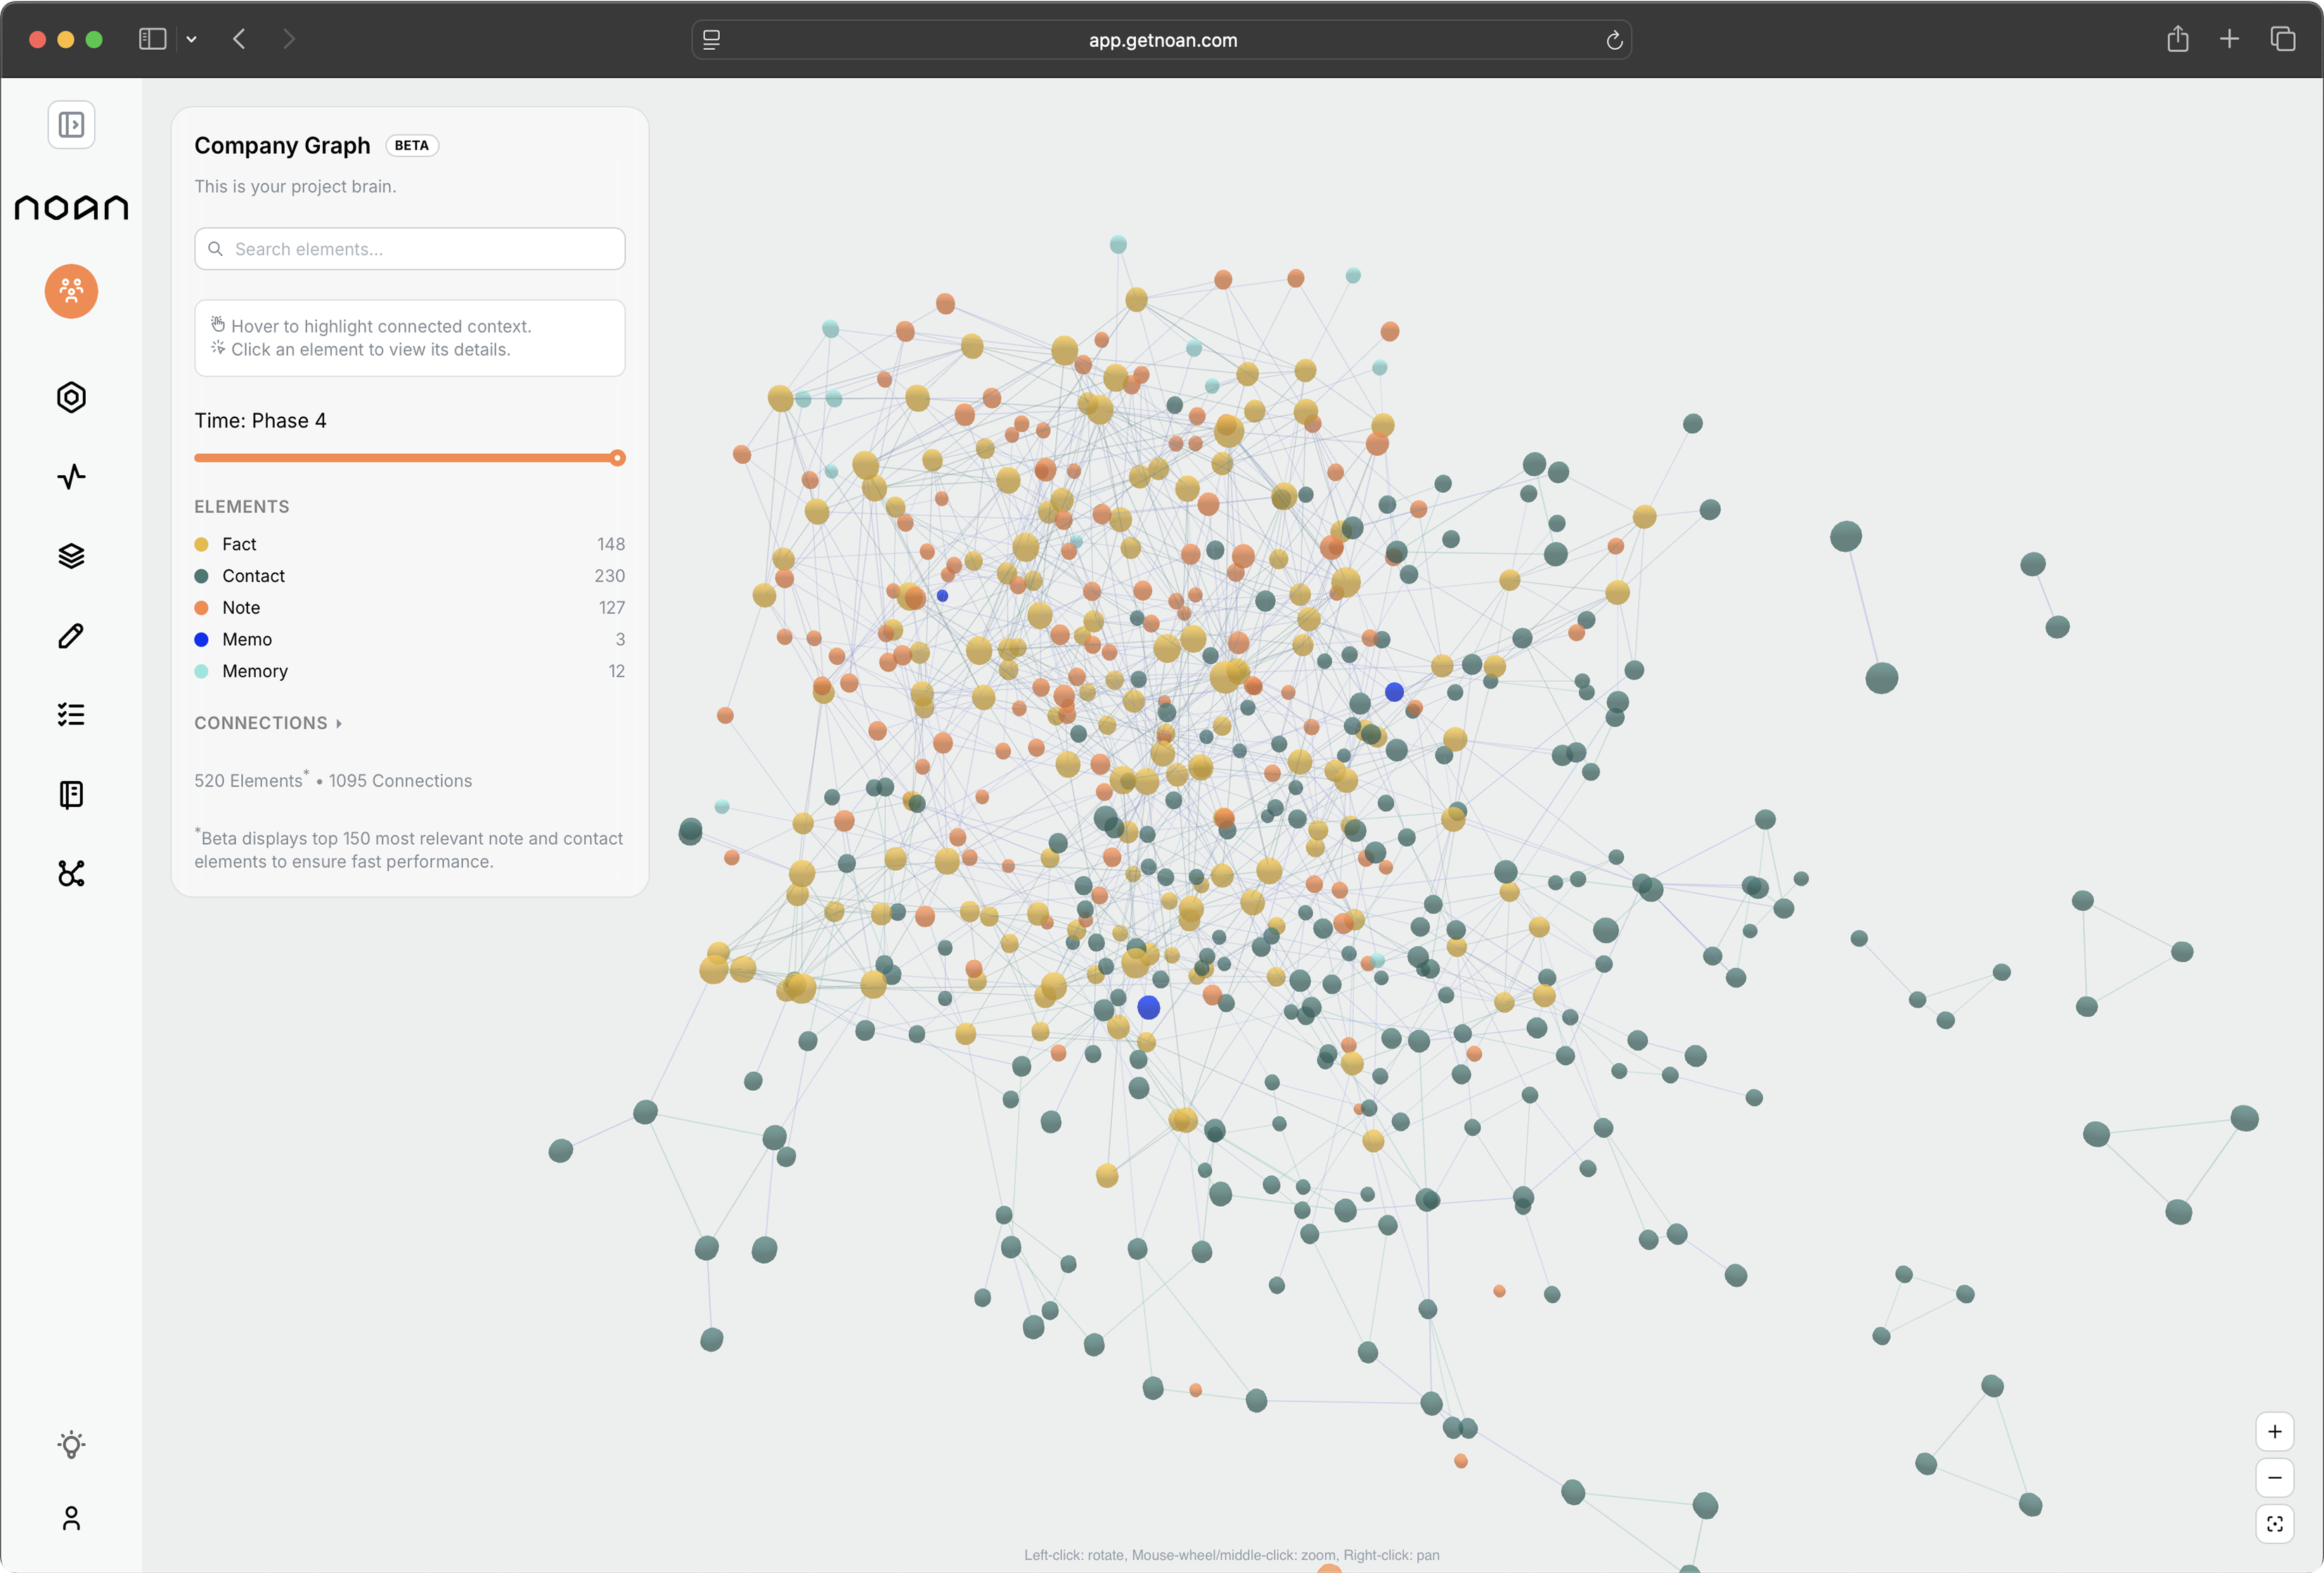The image size is (2324, 1573).
Task: Click the Search elements input field
Action: click(x=409, y=249)
